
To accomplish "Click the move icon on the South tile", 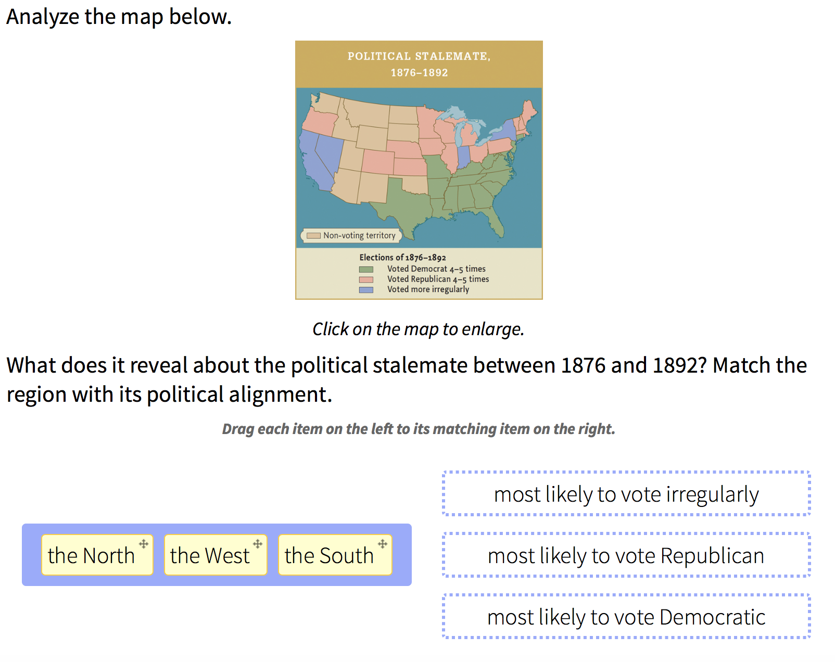I will 383,544.
